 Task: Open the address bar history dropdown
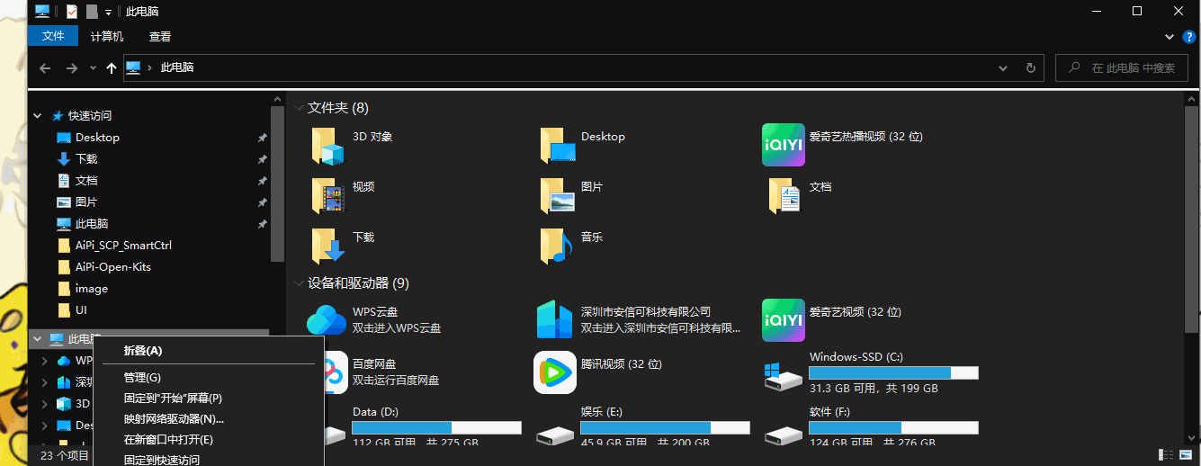[1003, 67]
